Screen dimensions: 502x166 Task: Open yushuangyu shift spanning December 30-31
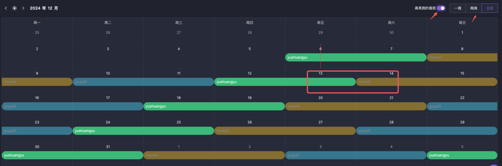point(72,155)
